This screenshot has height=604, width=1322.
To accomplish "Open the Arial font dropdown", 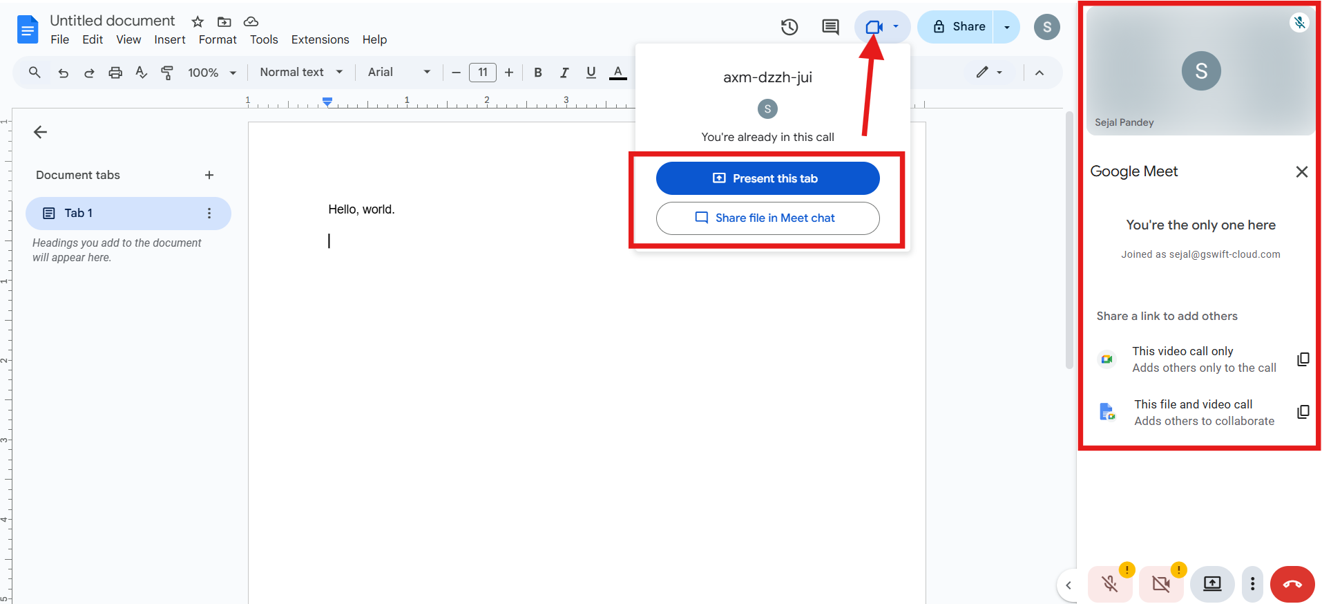I will 399,72.
